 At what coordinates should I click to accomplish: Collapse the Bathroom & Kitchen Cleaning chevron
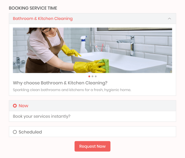(x=169, y=19)
